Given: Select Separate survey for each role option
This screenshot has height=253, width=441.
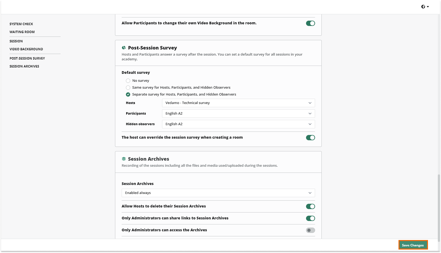Looking at the screenshot, I should tap(128, 94).
